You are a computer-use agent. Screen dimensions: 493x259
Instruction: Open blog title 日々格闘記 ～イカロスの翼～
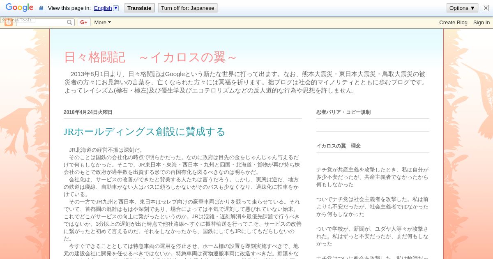point(150,57)
